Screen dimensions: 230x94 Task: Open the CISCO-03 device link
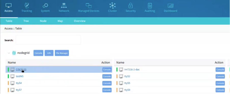[21, 69]
